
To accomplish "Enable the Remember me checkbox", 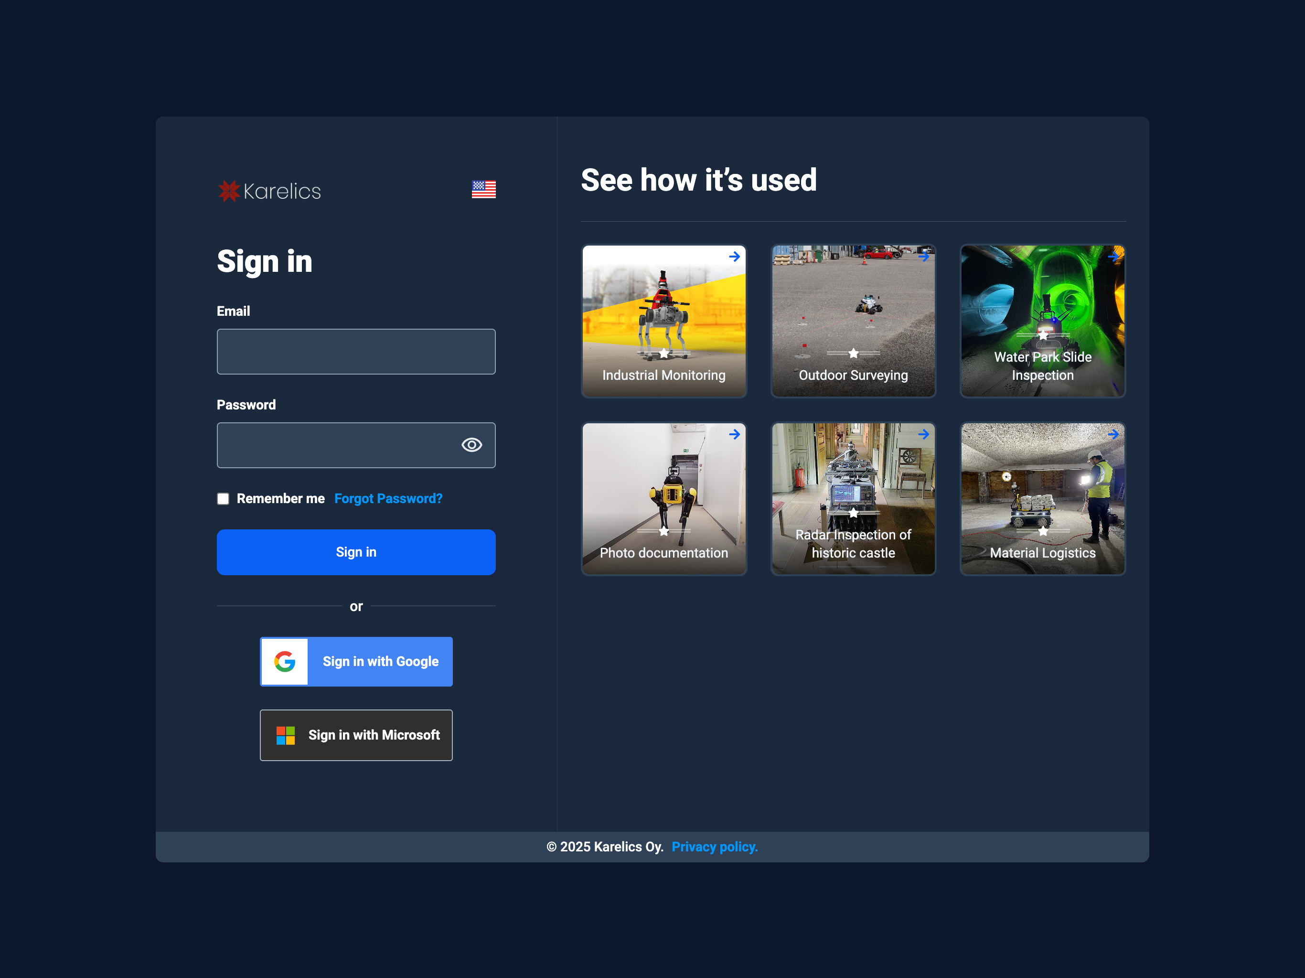I will pyautogui.click(x=223, y=499).
